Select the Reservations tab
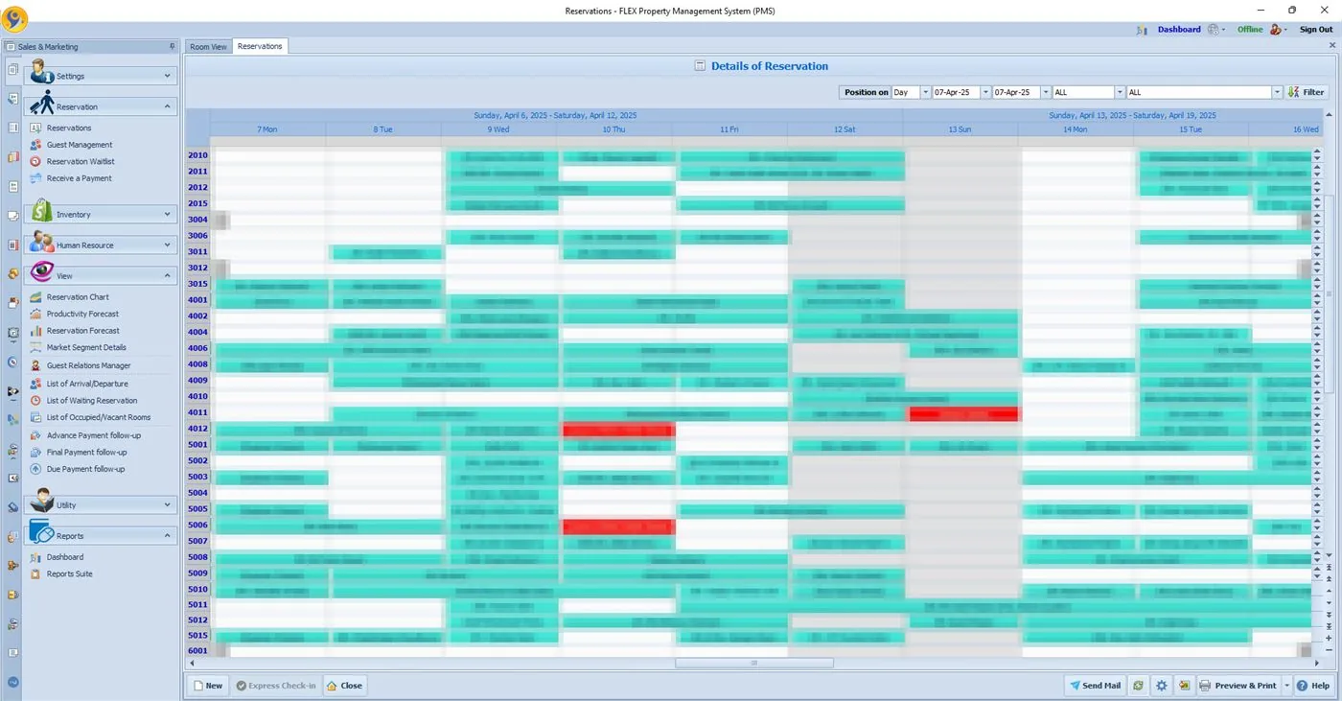The image size is (1342, 701). coord(260,46)
